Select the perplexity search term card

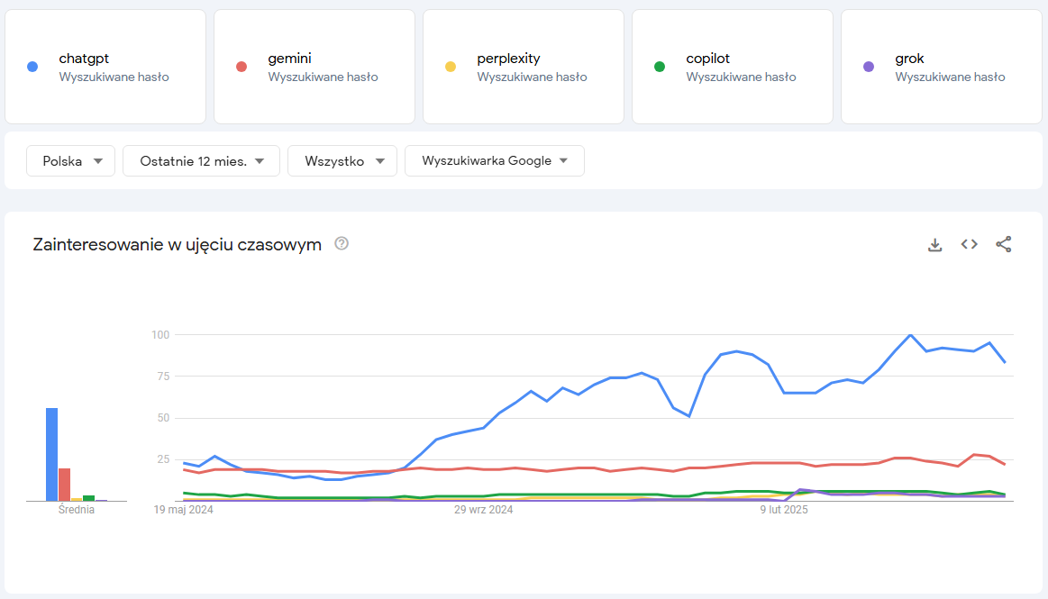[x=524, y=67]
